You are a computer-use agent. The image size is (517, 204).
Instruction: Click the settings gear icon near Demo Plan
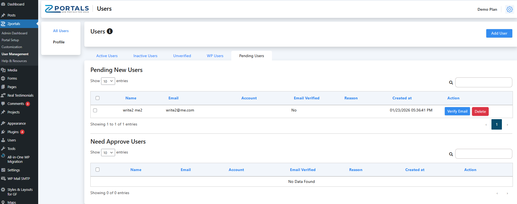509,9
